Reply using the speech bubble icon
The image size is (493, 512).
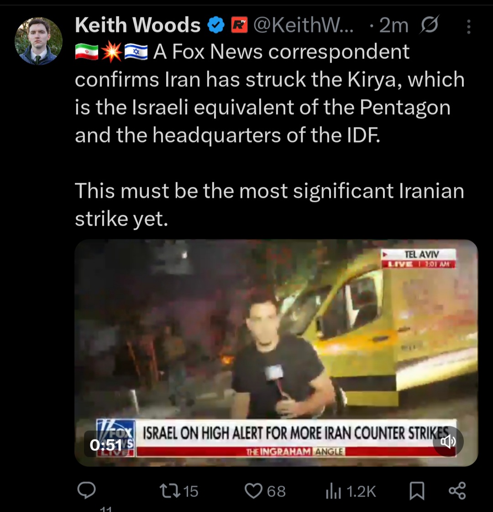pos(86,491)
